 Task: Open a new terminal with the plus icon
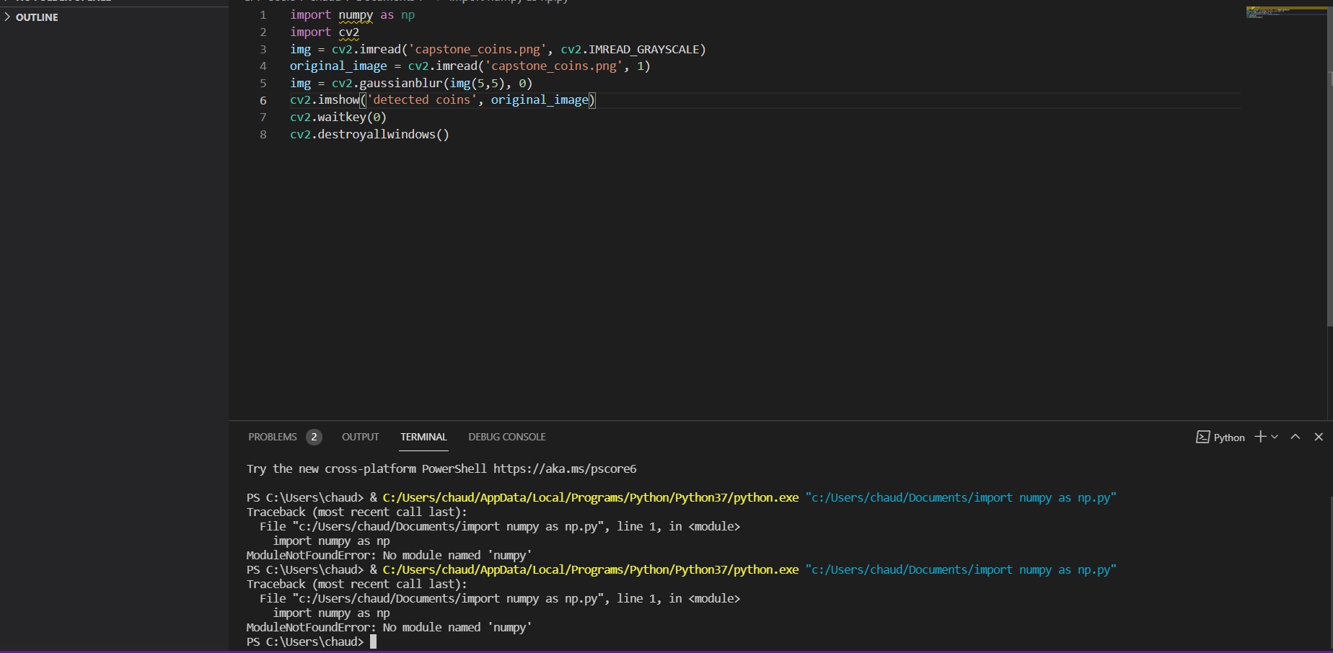tap(1259, 437)
